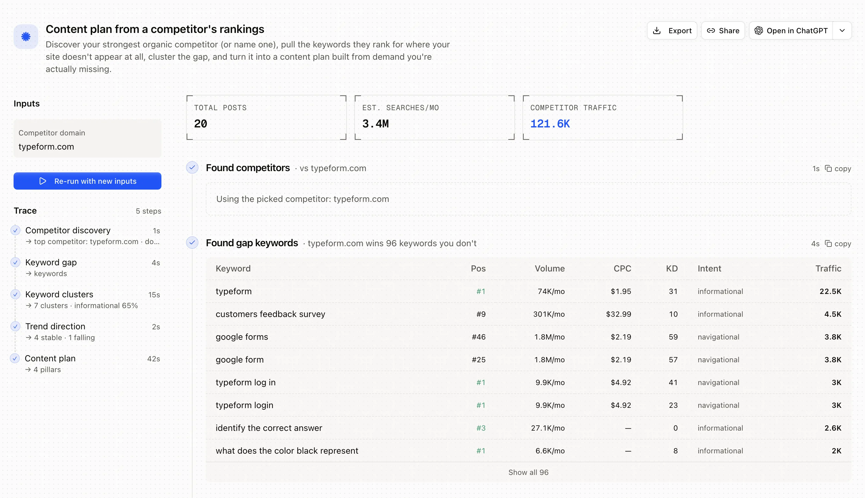Image resolution: width=865 pixels, height=498 pixels.
Task: Click the 'Found competitors' heading
Action: coord(248,168)
